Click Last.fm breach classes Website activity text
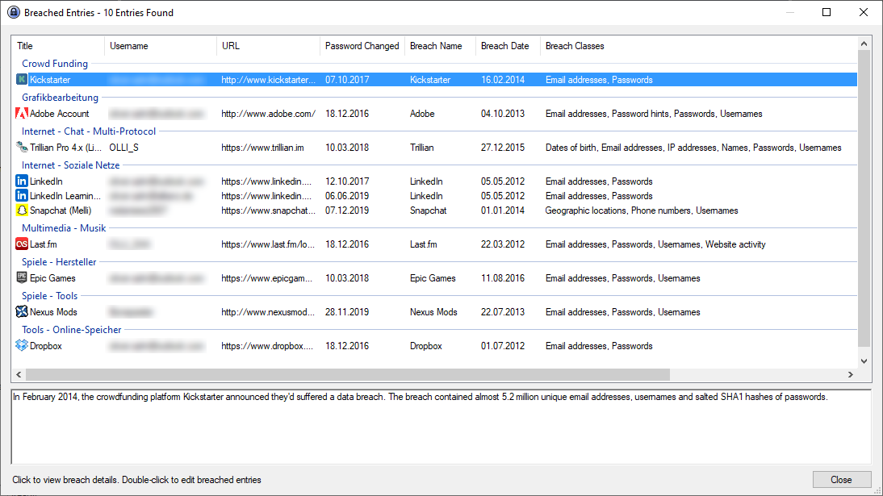Viewport: 883px width, 496px height. pyautogui.click(x=735, y=244)
